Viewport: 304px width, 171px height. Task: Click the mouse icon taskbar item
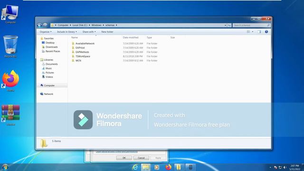coord(190,167)
